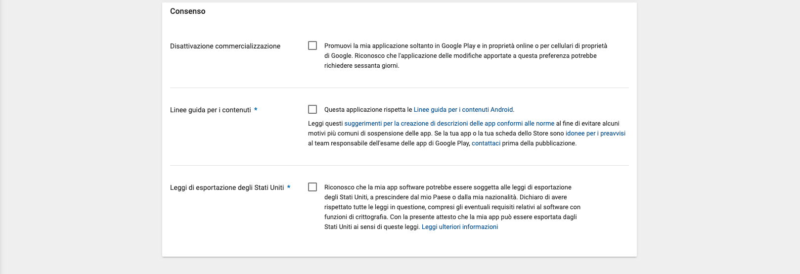The width and height of the screenshot is (800, 274).
Task: Click the Consenso section heading
Action: tap(188, 11)
